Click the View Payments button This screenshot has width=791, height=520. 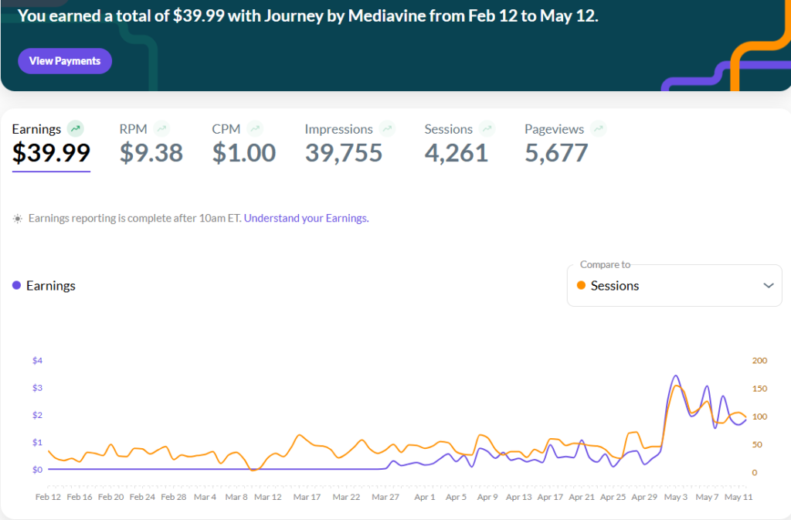click(x=65, y=61)
